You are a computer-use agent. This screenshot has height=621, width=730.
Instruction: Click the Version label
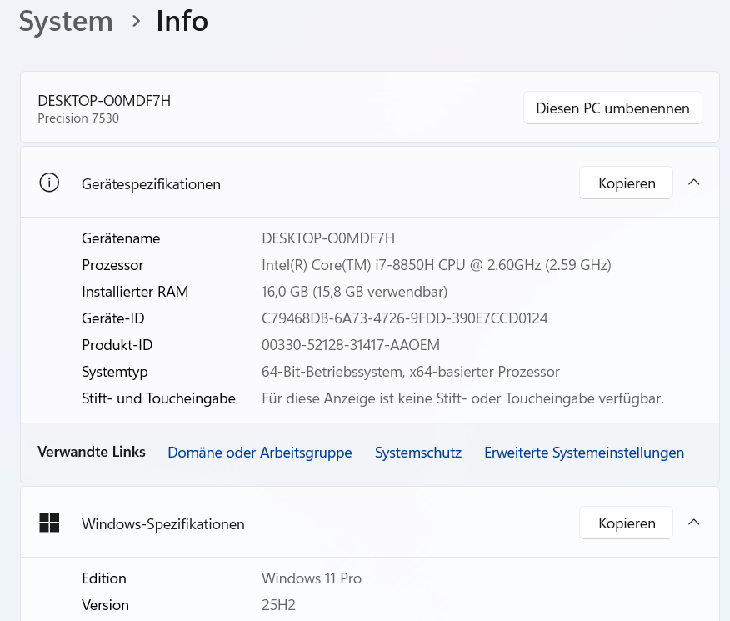(105, 605)
